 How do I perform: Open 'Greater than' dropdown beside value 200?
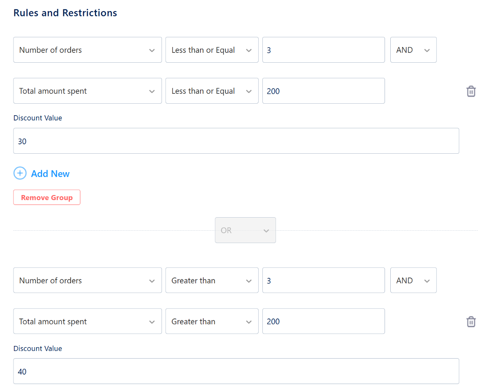tap(212, 322)
